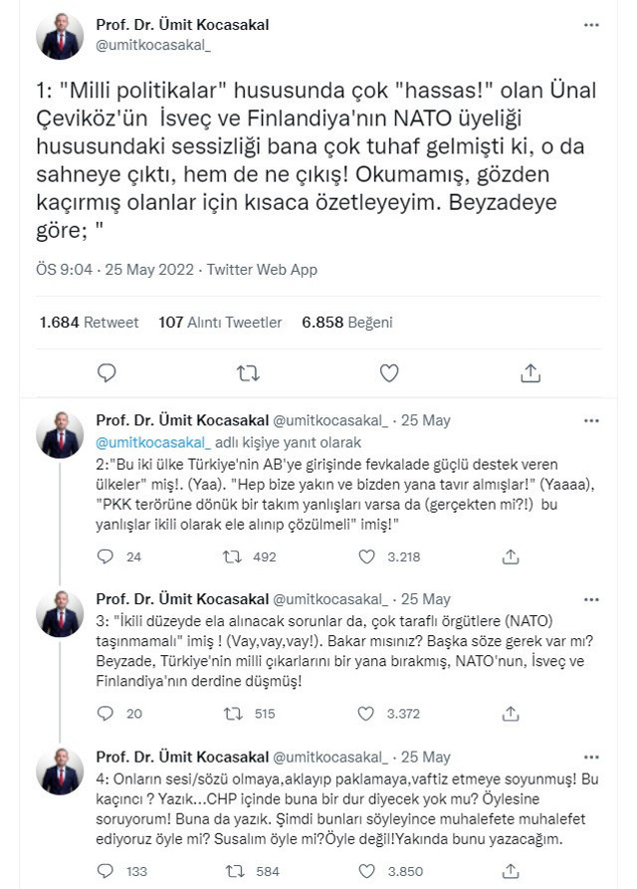The image size is (637, 889).
Task: Click the reply icon on the main tweet
Action: pos(106,371)
